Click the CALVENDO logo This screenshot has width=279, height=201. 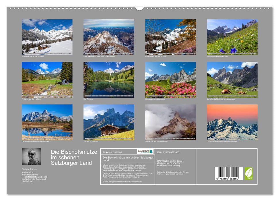(x=145, y=152)
